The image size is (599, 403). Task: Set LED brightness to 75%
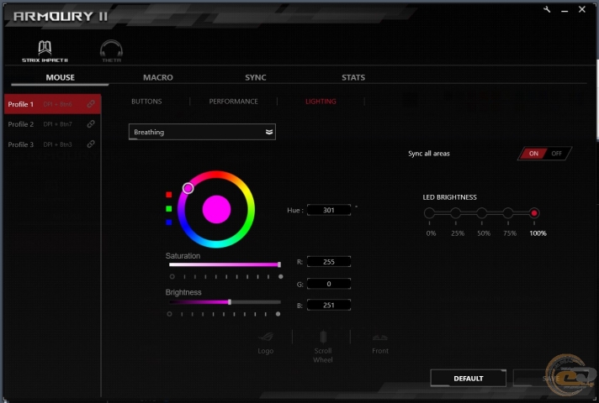pos(507,212)
